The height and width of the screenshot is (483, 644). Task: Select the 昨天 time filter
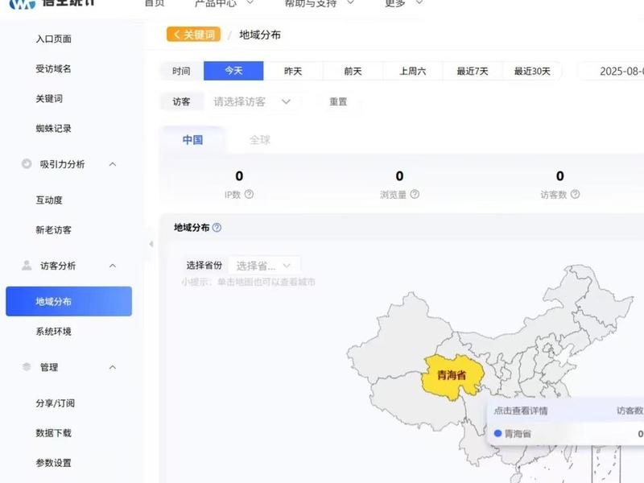click(x=293, y=71)
